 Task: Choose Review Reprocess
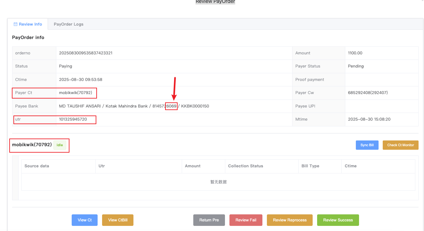pyautogui.click(x=290, y=220)
